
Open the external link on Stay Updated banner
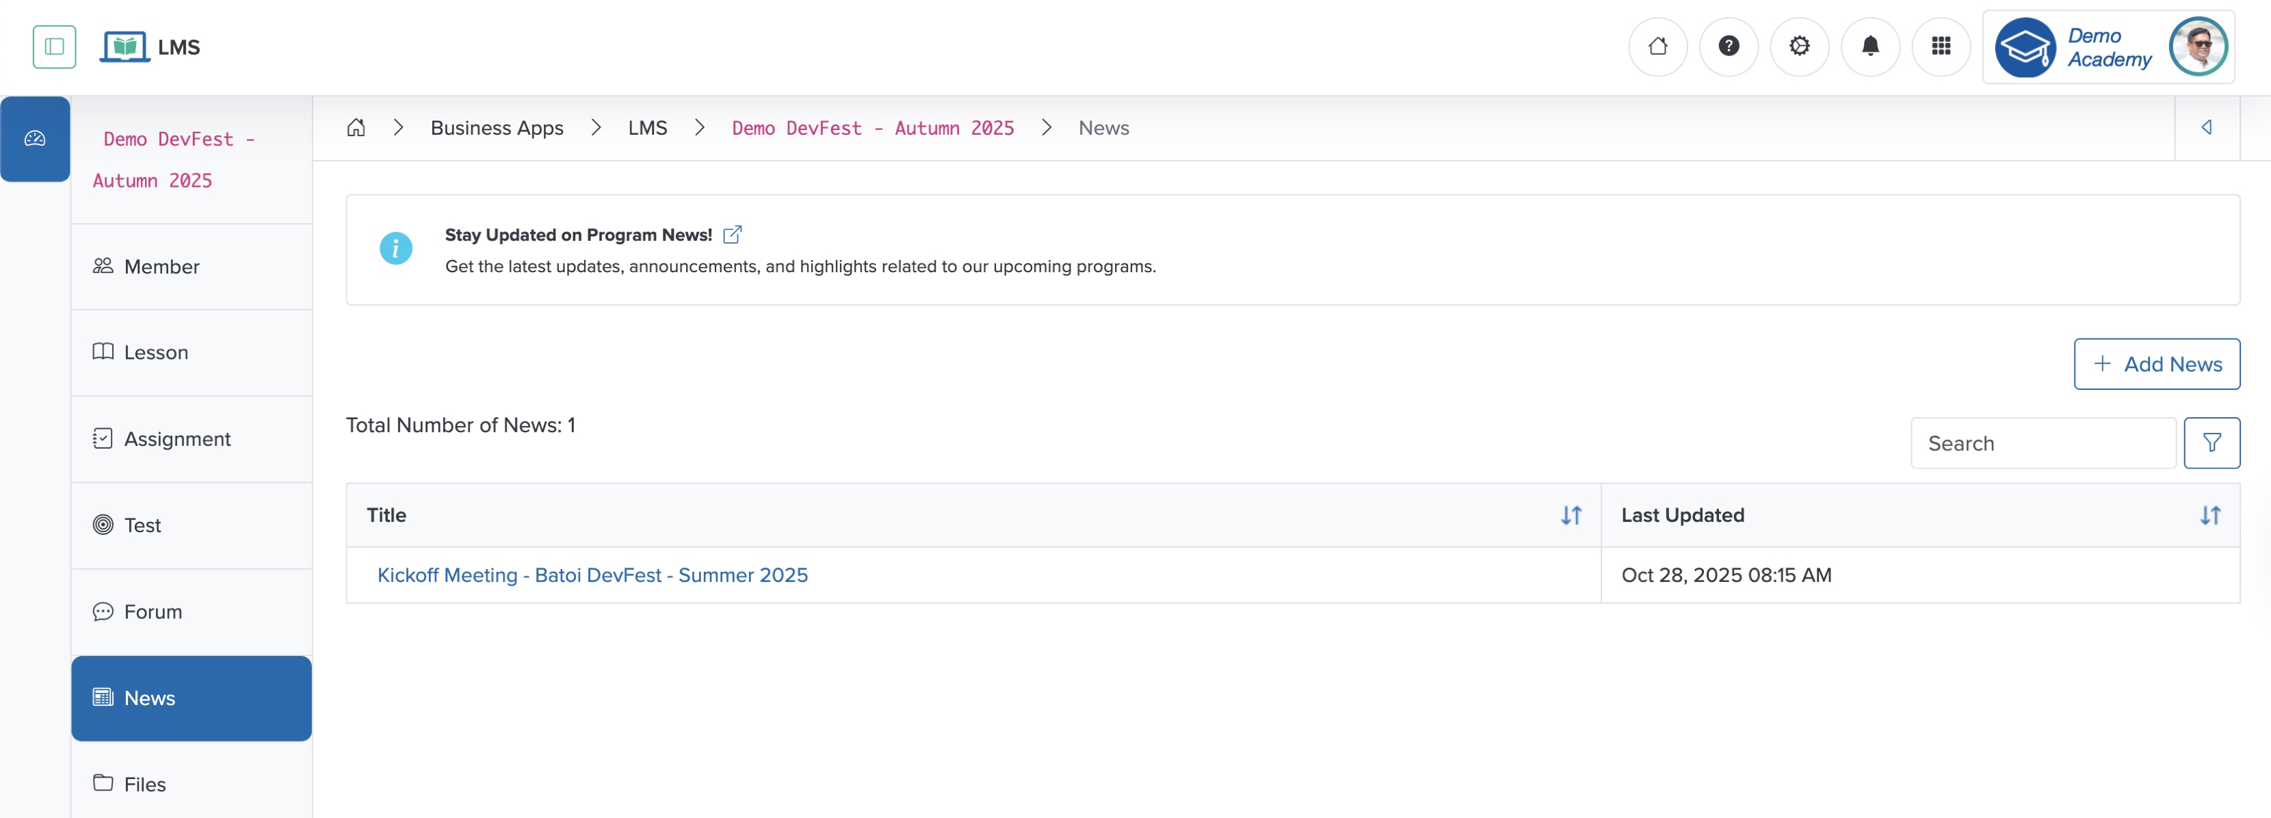point(732,234)
